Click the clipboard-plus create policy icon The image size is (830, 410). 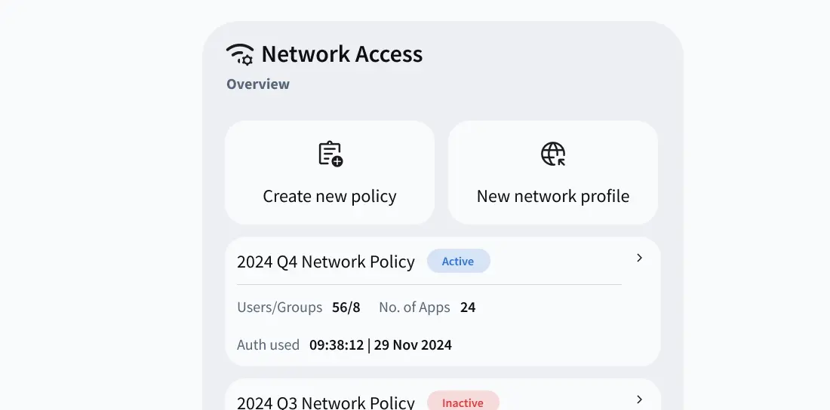click(x=330, y=154)
